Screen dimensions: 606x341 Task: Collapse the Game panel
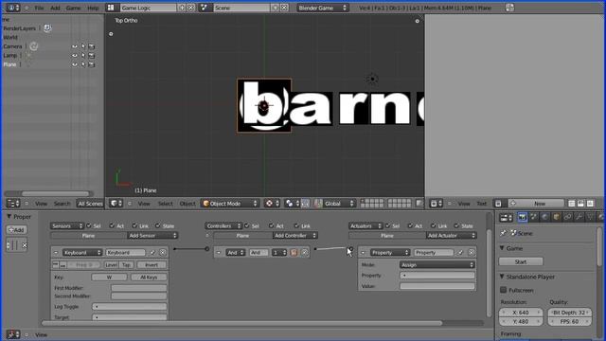[x=502, y=248]
